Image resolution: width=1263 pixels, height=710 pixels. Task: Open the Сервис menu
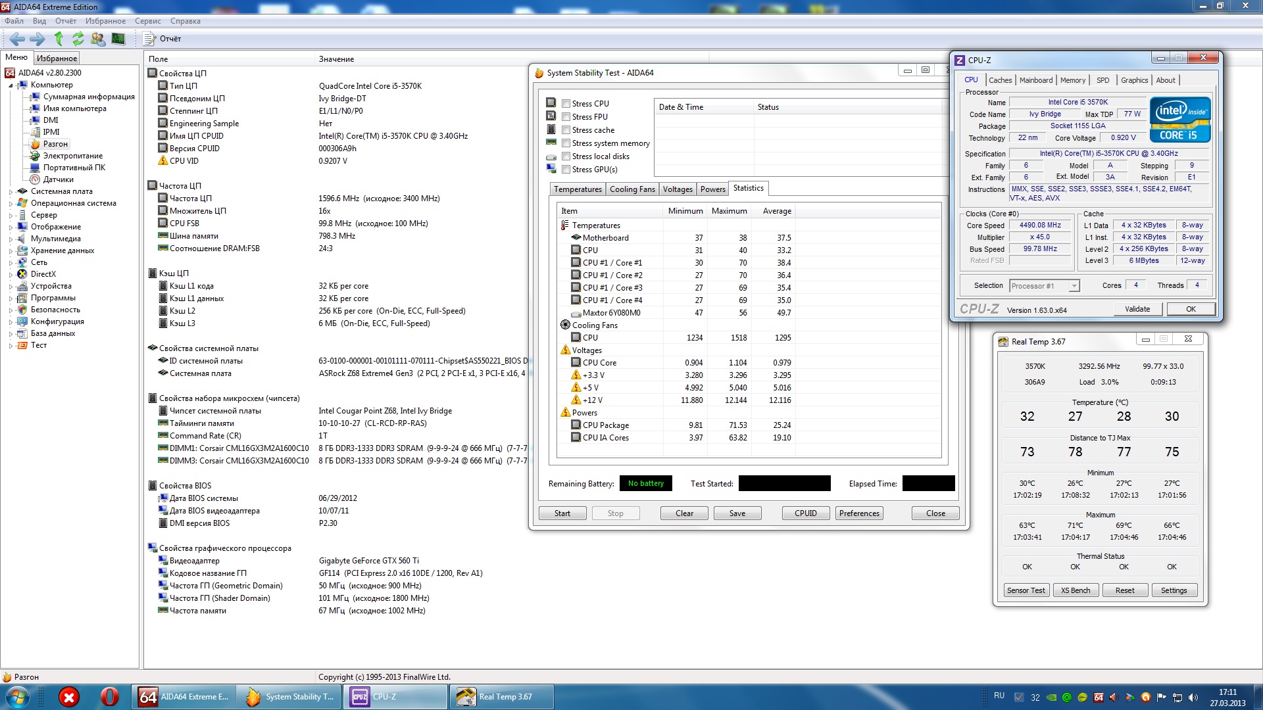click(x=147, y=21)
